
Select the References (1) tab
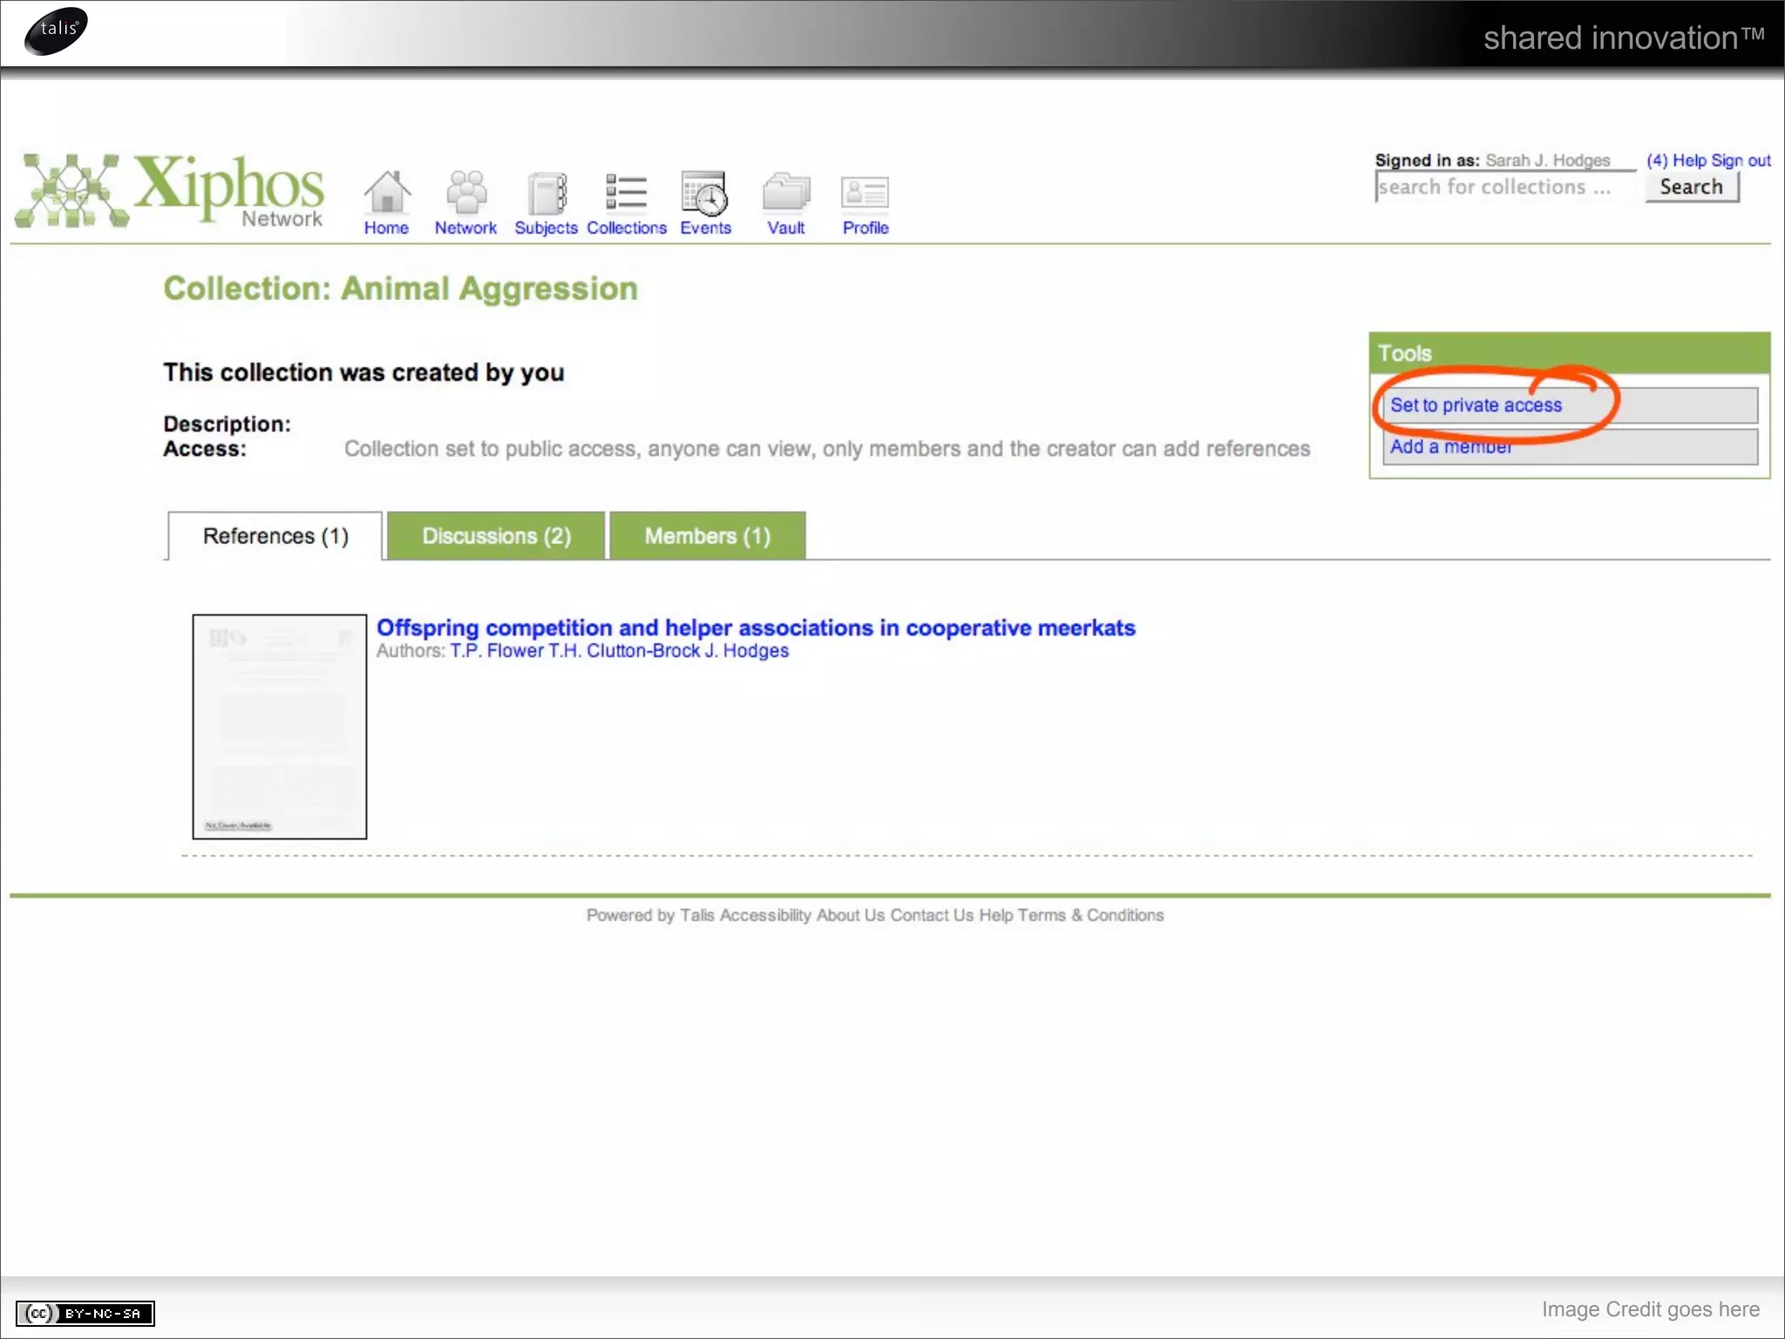tap(275, 536)
